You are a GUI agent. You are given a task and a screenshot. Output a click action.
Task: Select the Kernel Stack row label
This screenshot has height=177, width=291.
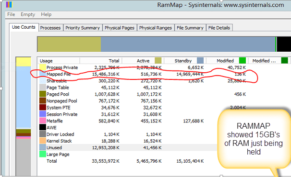click(59, 141)
